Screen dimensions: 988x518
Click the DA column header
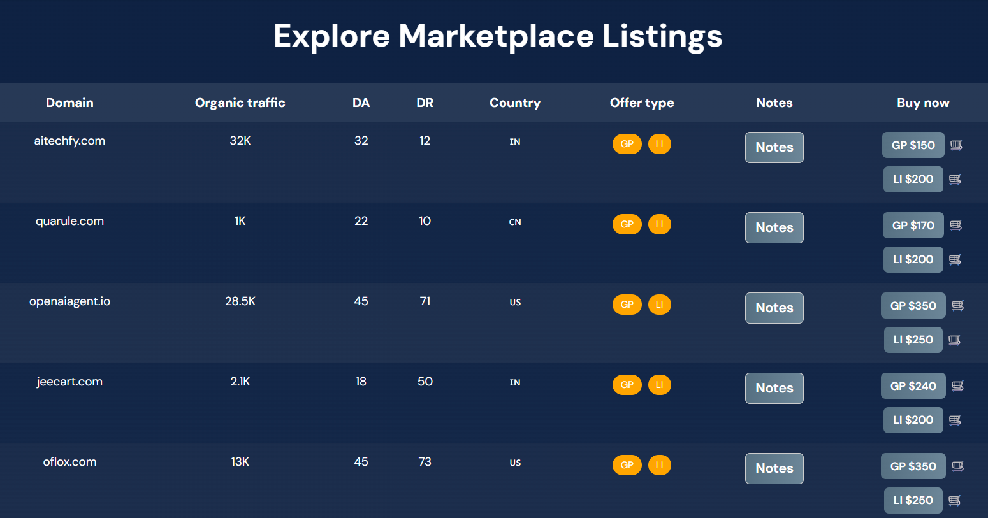[x=361, y=103]
